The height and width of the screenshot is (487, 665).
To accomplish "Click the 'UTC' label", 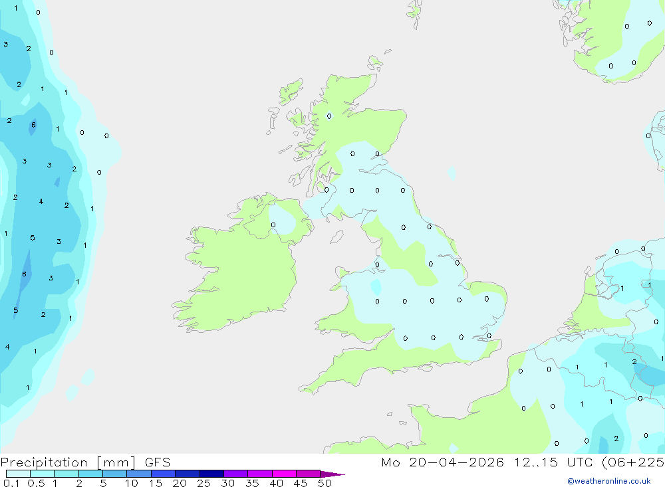I will 580,462.
